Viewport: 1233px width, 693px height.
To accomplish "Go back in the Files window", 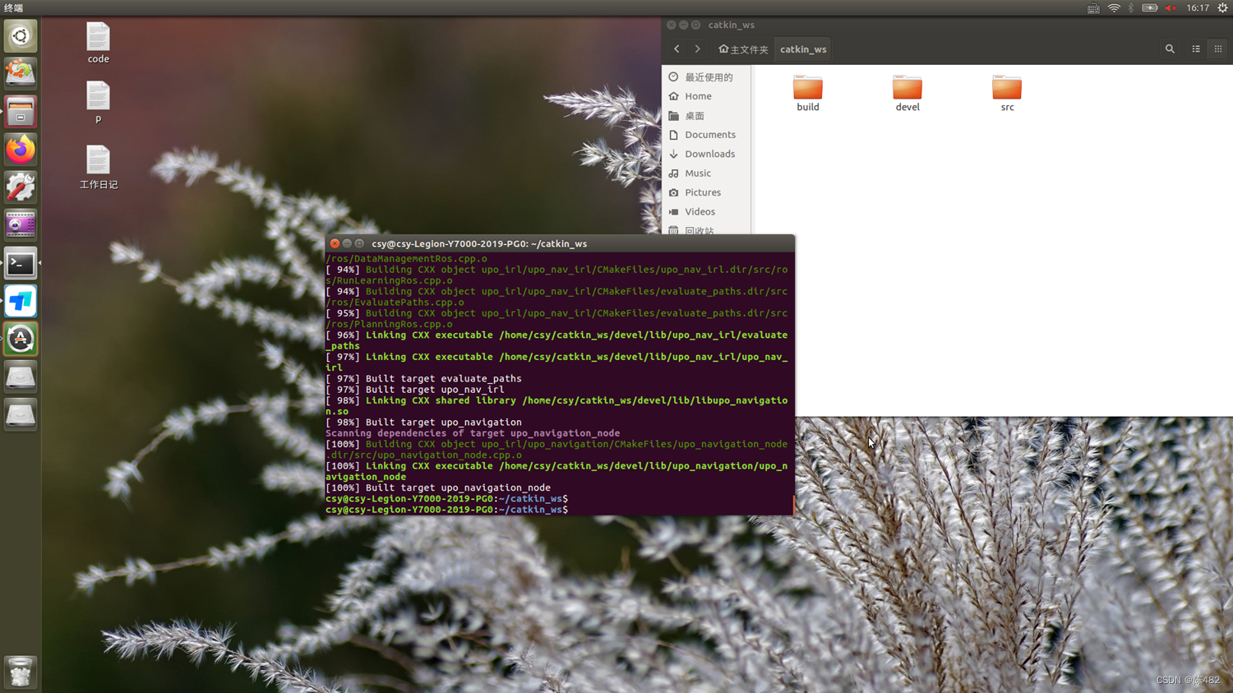I will (677, 49).
